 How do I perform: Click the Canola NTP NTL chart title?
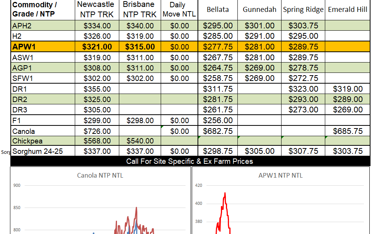(100, 176)
